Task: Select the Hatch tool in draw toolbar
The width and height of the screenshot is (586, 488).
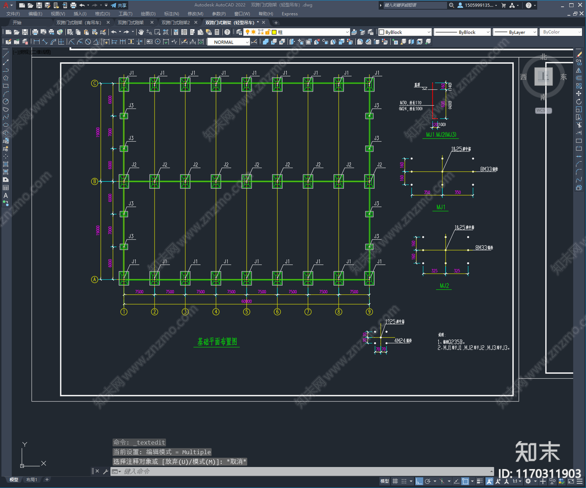Action: [x=5, y=164]
